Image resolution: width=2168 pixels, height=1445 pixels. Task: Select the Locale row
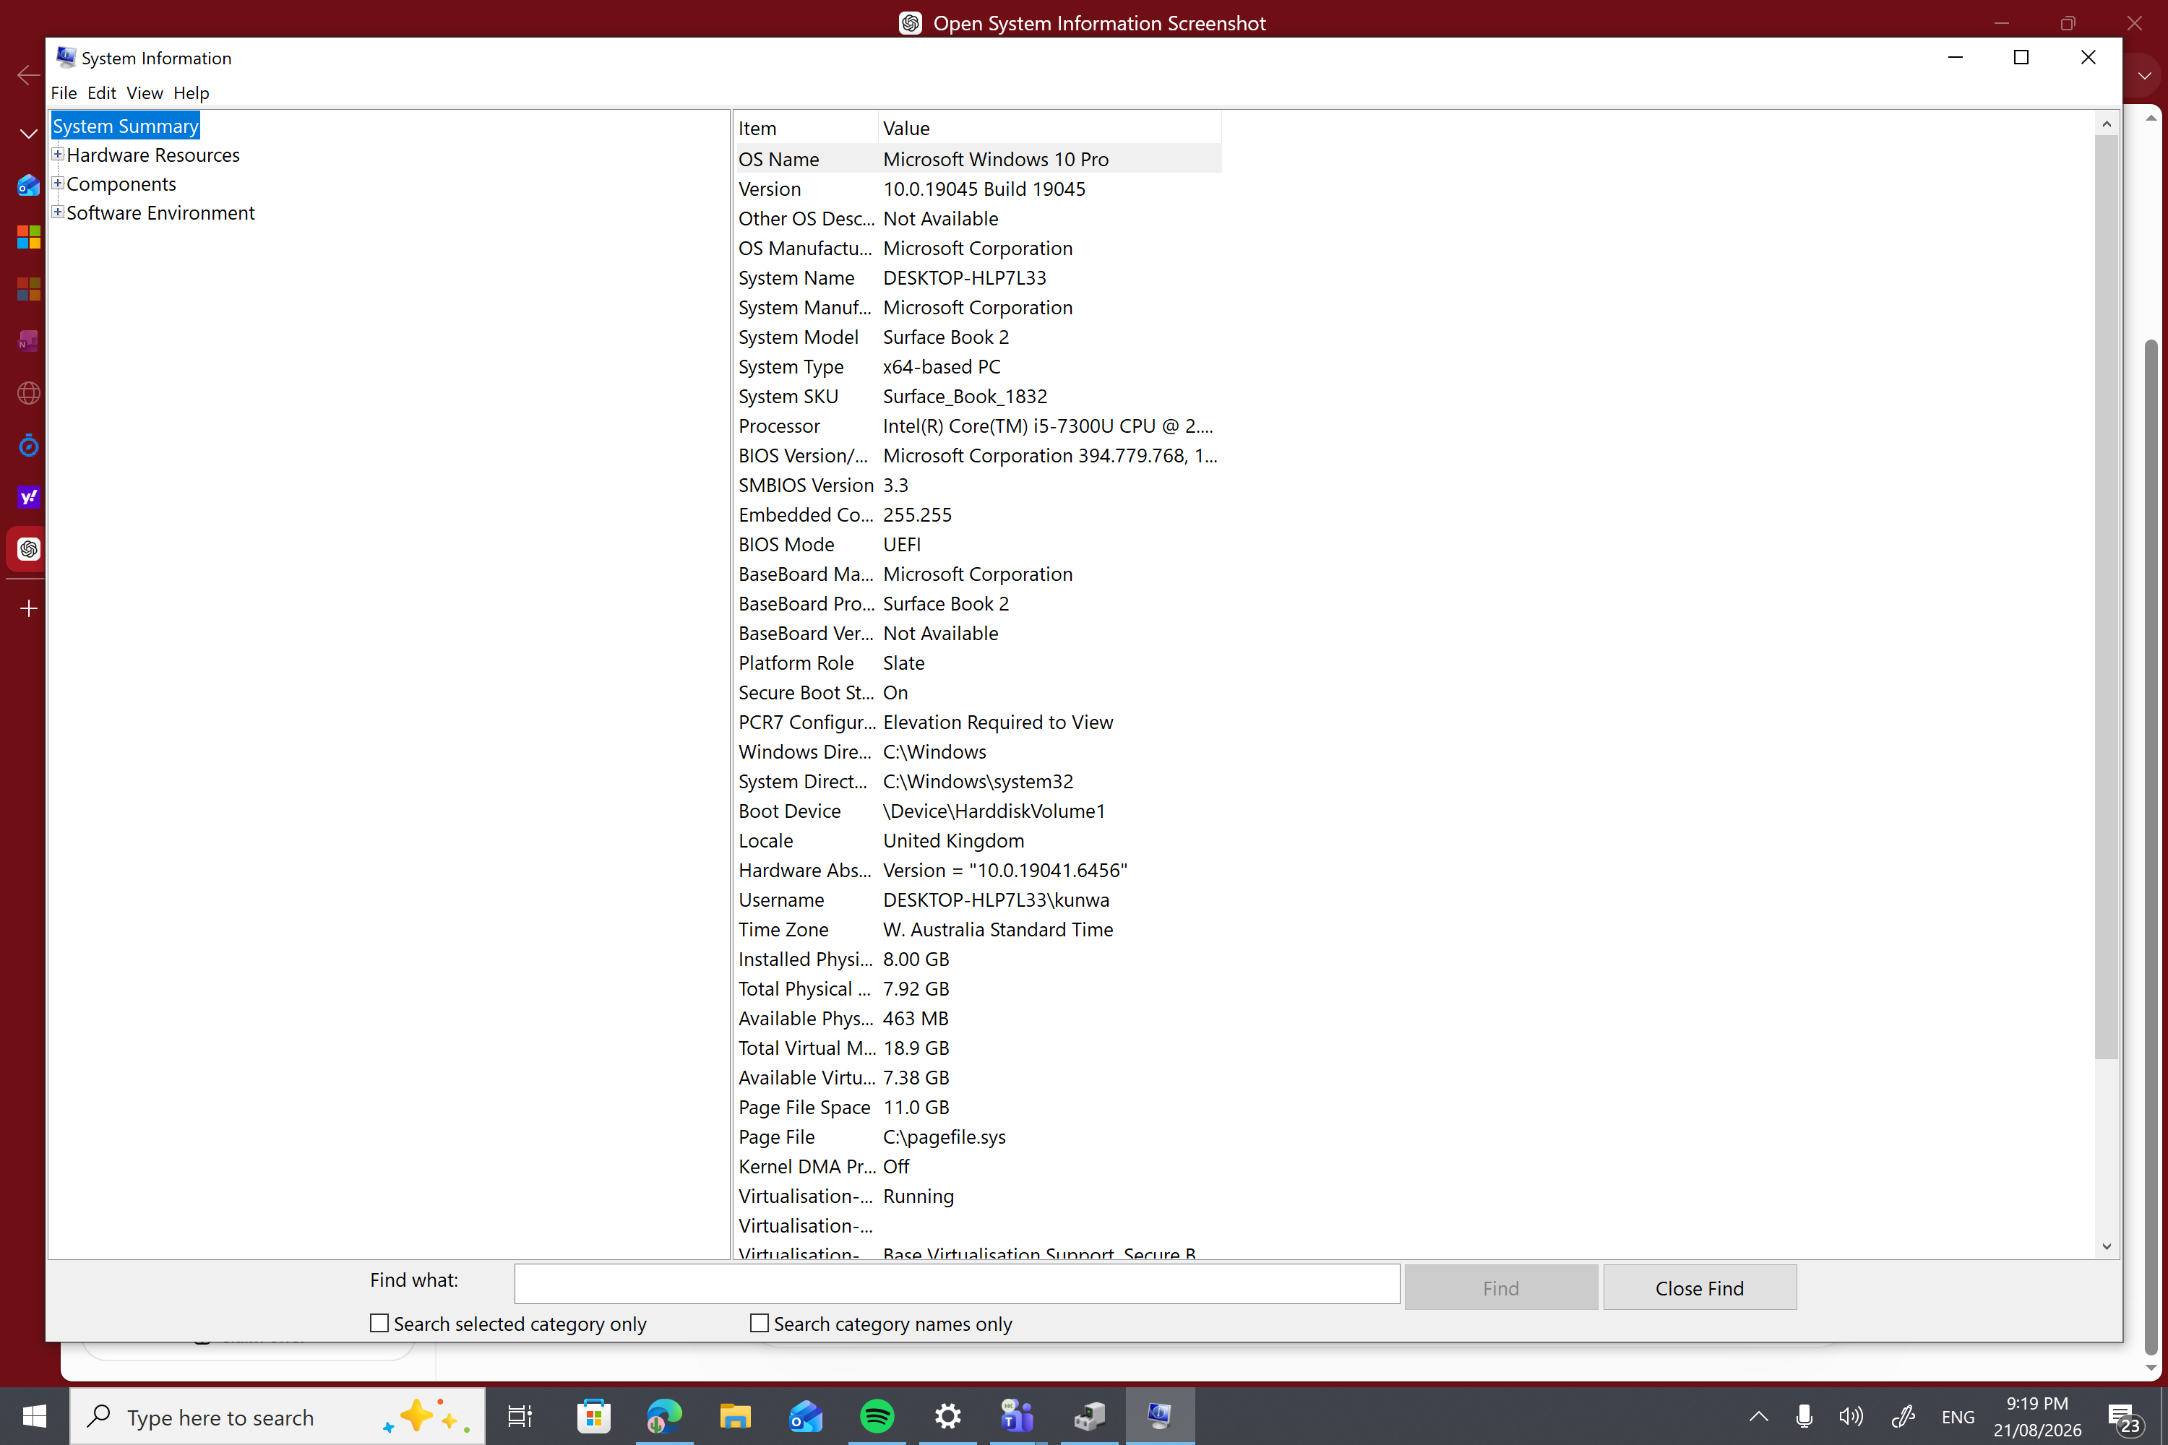(x=979, y=840)
